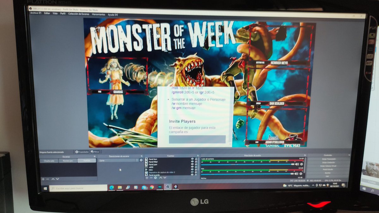The image size is (379, 213).
Task: Remove selected scene with minus icon
Action: pyautogui.click(x=48, y=179)
